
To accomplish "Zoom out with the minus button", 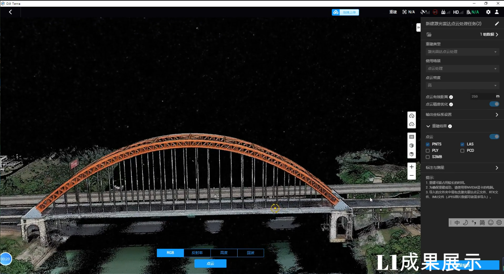I will coord(411,175).
